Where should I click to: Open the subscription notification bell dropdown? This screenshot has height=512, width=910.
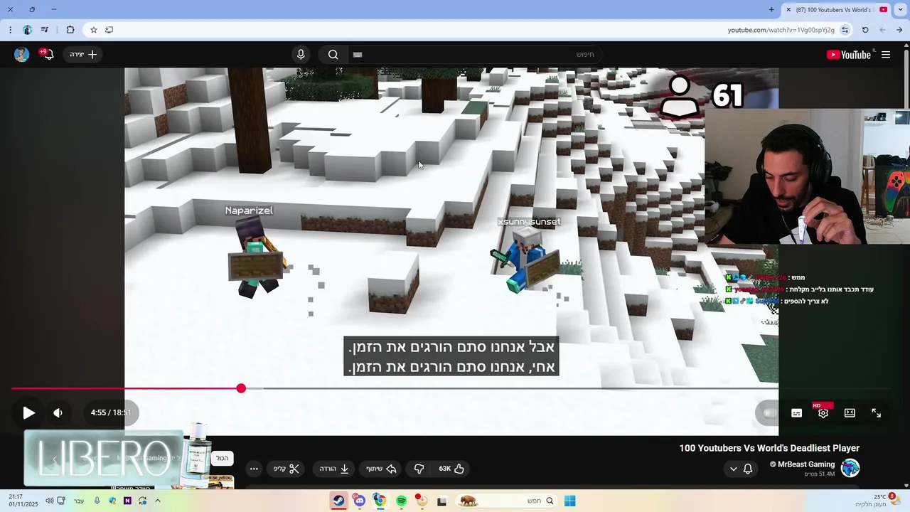coord(740,469)
